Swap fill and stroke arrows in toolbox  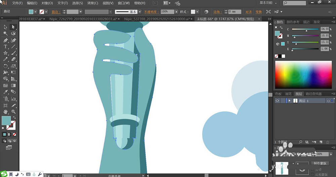point(14,118)
